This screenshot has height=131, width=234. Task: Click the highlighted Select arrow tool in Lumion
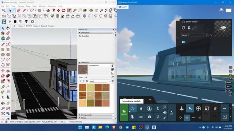(190, 108)
